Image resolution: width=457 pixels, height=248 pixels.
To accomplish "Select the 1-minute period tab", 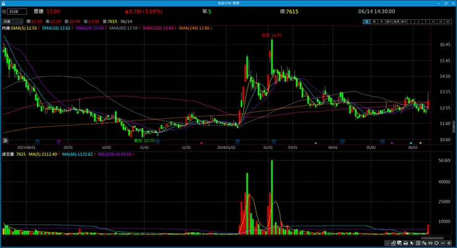I will pyautogui.click(x=411, y=22).
